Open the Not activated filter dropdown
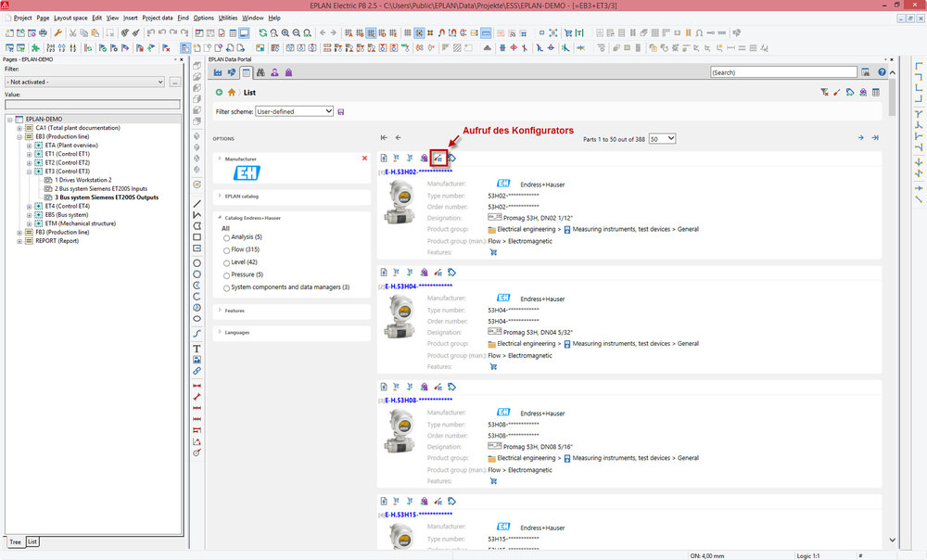The height and width of the screenshot is (560, 927). pos(84,82)
